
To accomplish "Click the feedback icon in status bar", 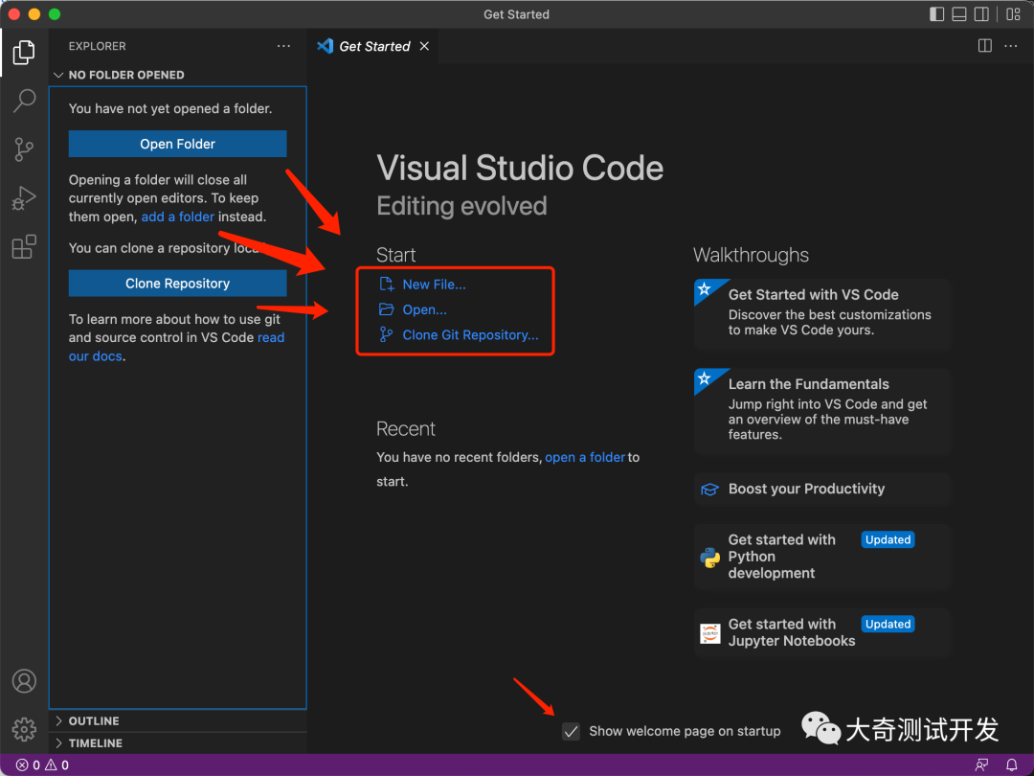I will pyautogui.click(x=982, y=765).
